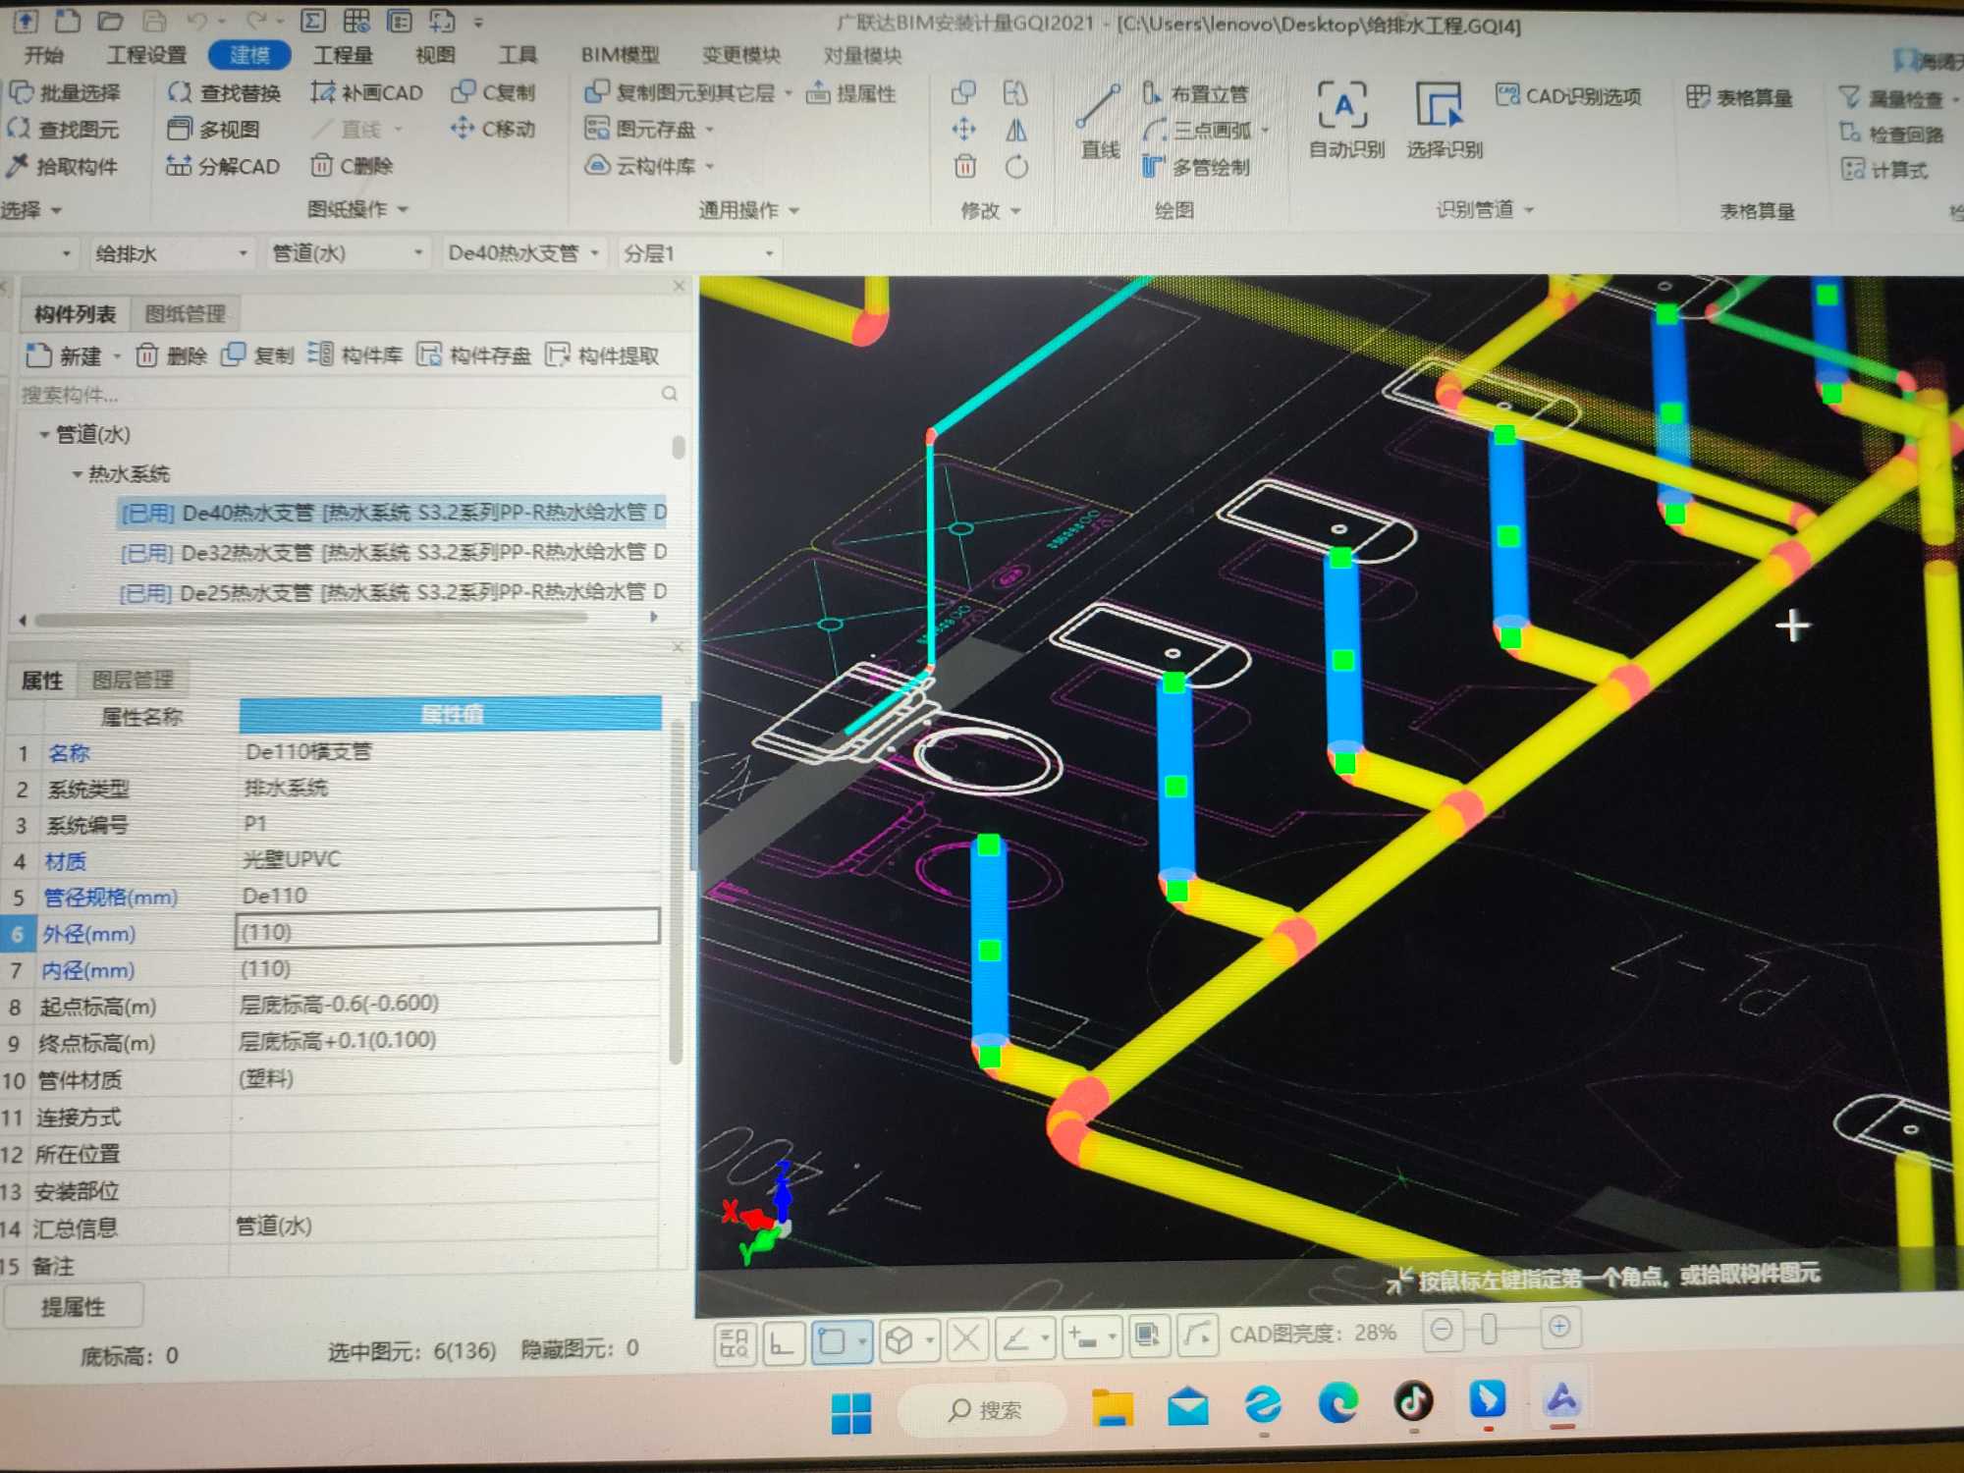Click the C删除 delete CAD tool
Image resolution: width=1964 pixels, height=1473 pixels.
tap(353, 166)
